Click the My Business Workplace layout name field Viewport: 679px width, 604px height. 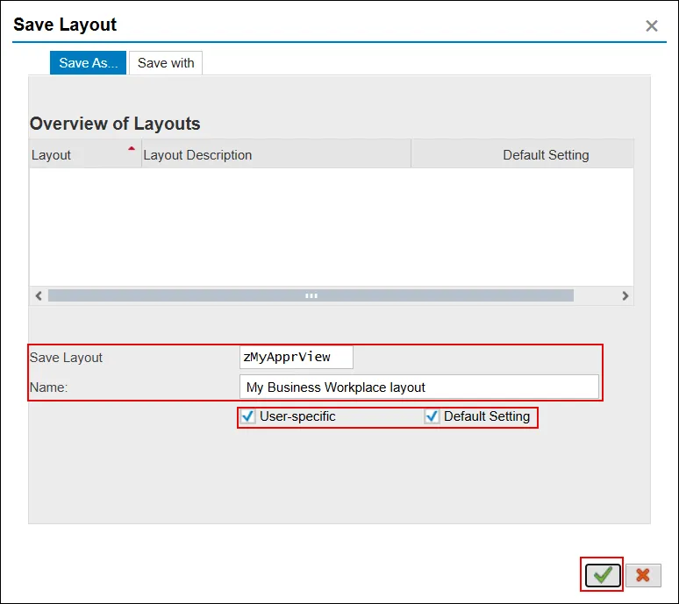point(418,387)
